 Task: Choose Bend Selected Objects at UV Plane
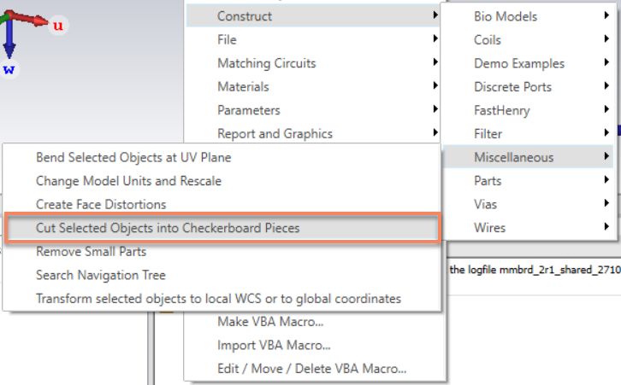[222, 157]
